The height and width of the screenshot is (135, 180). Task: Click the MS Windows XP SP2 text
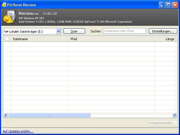[x=31, y=18]
